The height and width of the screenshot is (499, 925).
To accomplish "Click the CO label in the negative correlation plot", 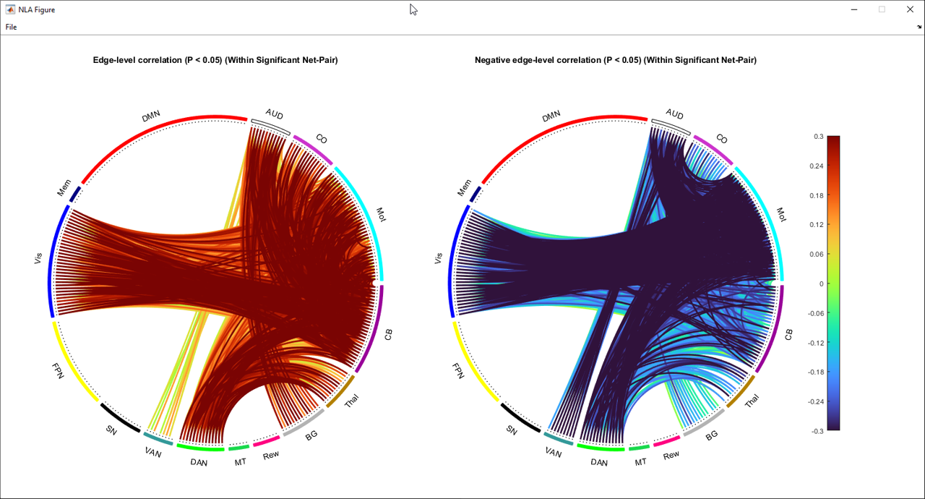I will [721, 138].
